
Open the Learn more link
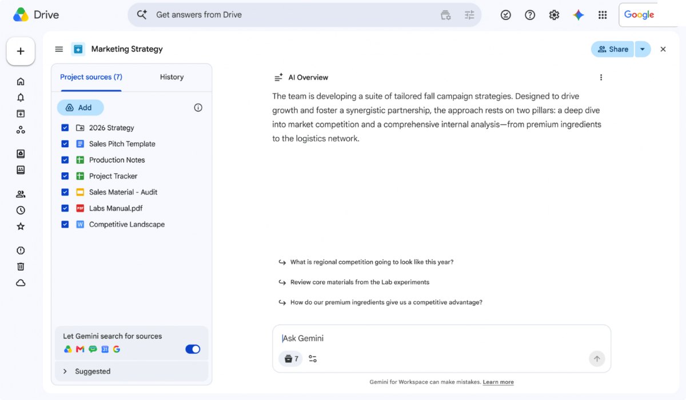(498, 382)
